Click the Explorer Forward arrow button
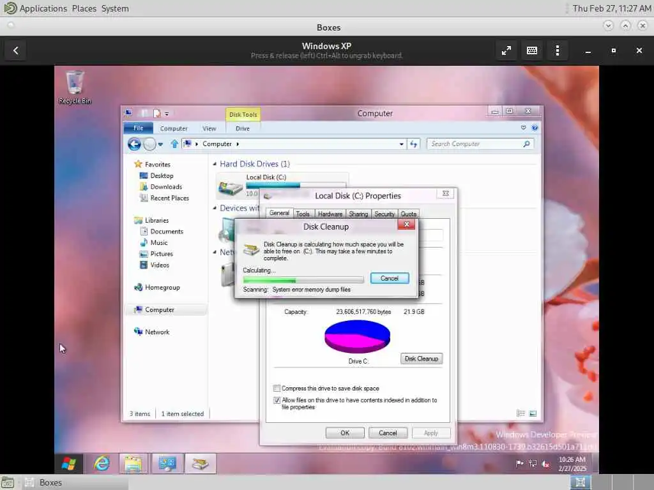 [x=149, y=144]
